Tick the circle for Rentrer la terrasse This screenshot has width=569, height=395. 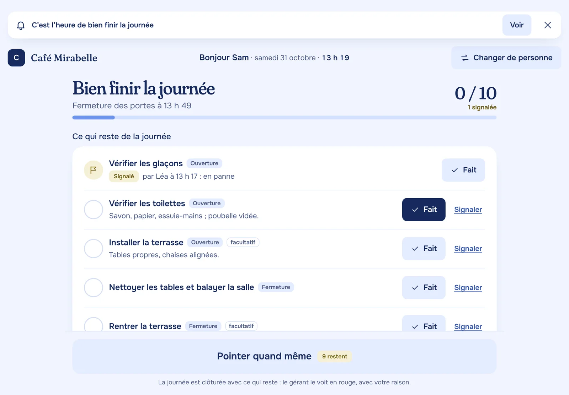(94, 325)
